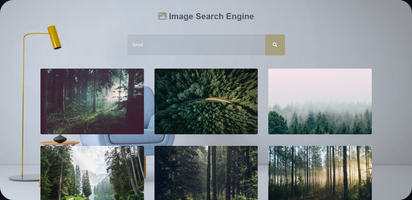Image resolution: width=412 pixels, height=200 pixels.
Task: Open the dark tree trunks close-up thumbnail
Action: (x=206, y=173)
